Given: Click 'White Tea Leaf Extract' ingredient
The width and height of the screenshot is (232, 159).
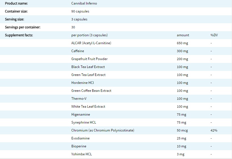Looking at the screenshot, I should point(88,107).
